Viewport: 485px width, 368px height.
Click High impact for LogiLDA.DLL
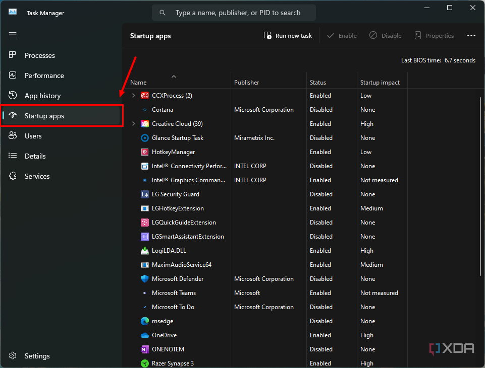367,251
